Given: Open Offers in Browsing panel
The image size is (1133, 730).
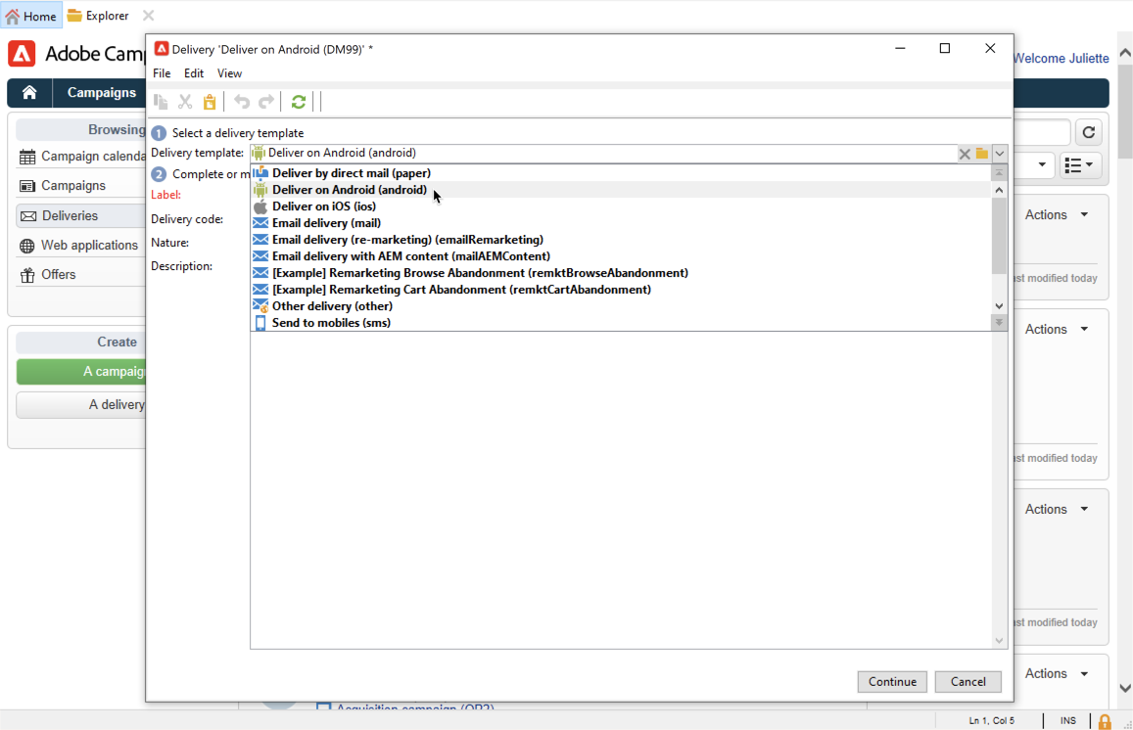Looking at the screenshot, I should (48, 274).
